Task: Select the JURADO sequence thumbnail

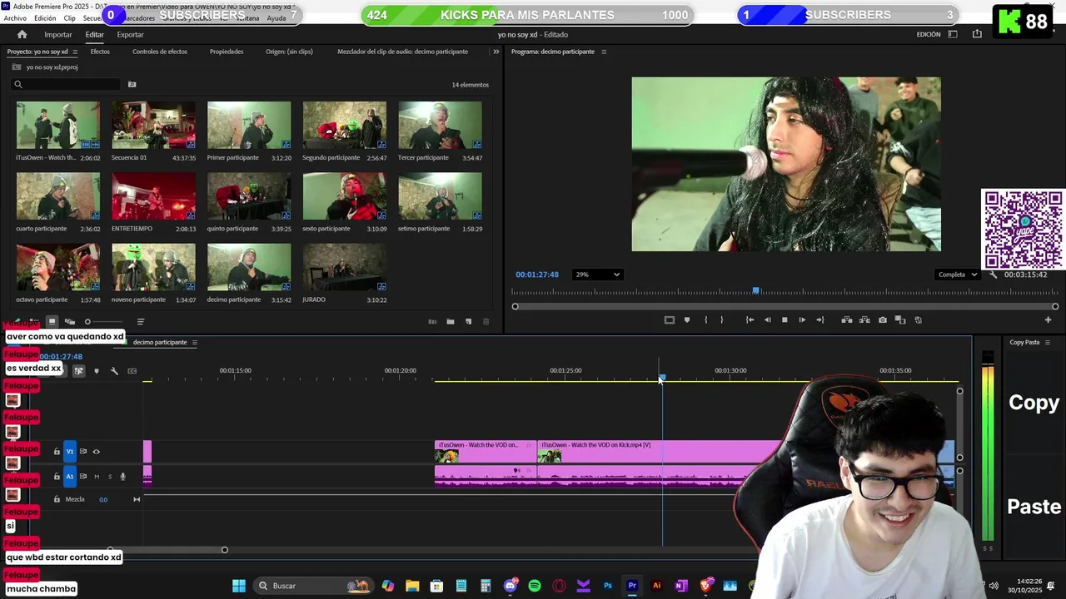Action: click(x=345, y=267)
